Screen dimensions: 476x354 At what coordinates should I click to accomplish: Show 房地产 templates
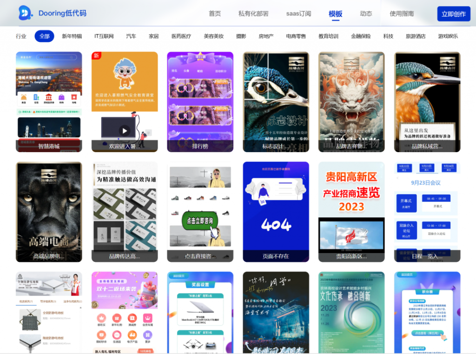click(x=266, y=36)
